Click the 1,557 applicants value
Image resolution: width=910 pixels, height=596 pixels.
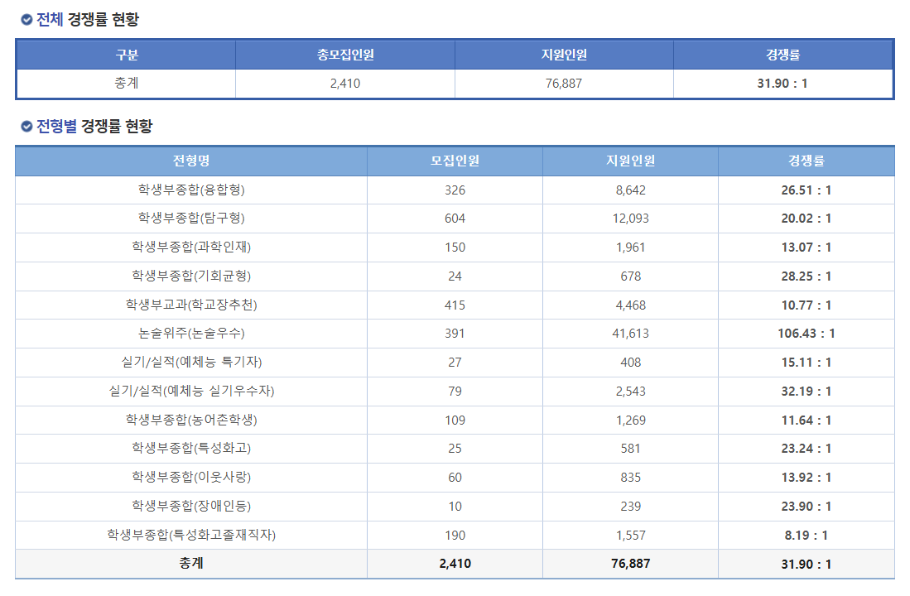tap(631, 536)
